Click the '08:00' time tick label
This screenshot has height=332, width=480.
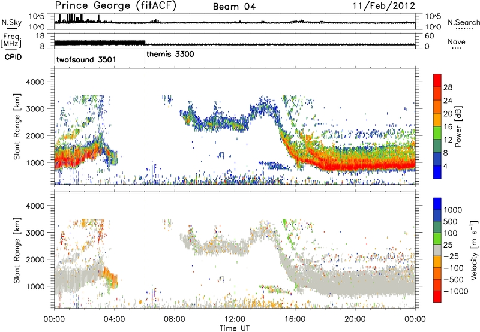175,319
